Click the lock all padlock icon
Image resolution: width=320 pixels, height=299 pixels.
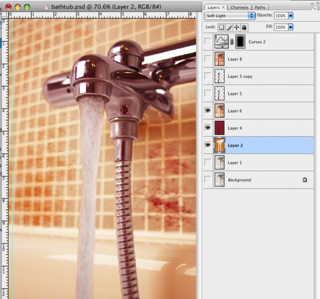point(244,27)
